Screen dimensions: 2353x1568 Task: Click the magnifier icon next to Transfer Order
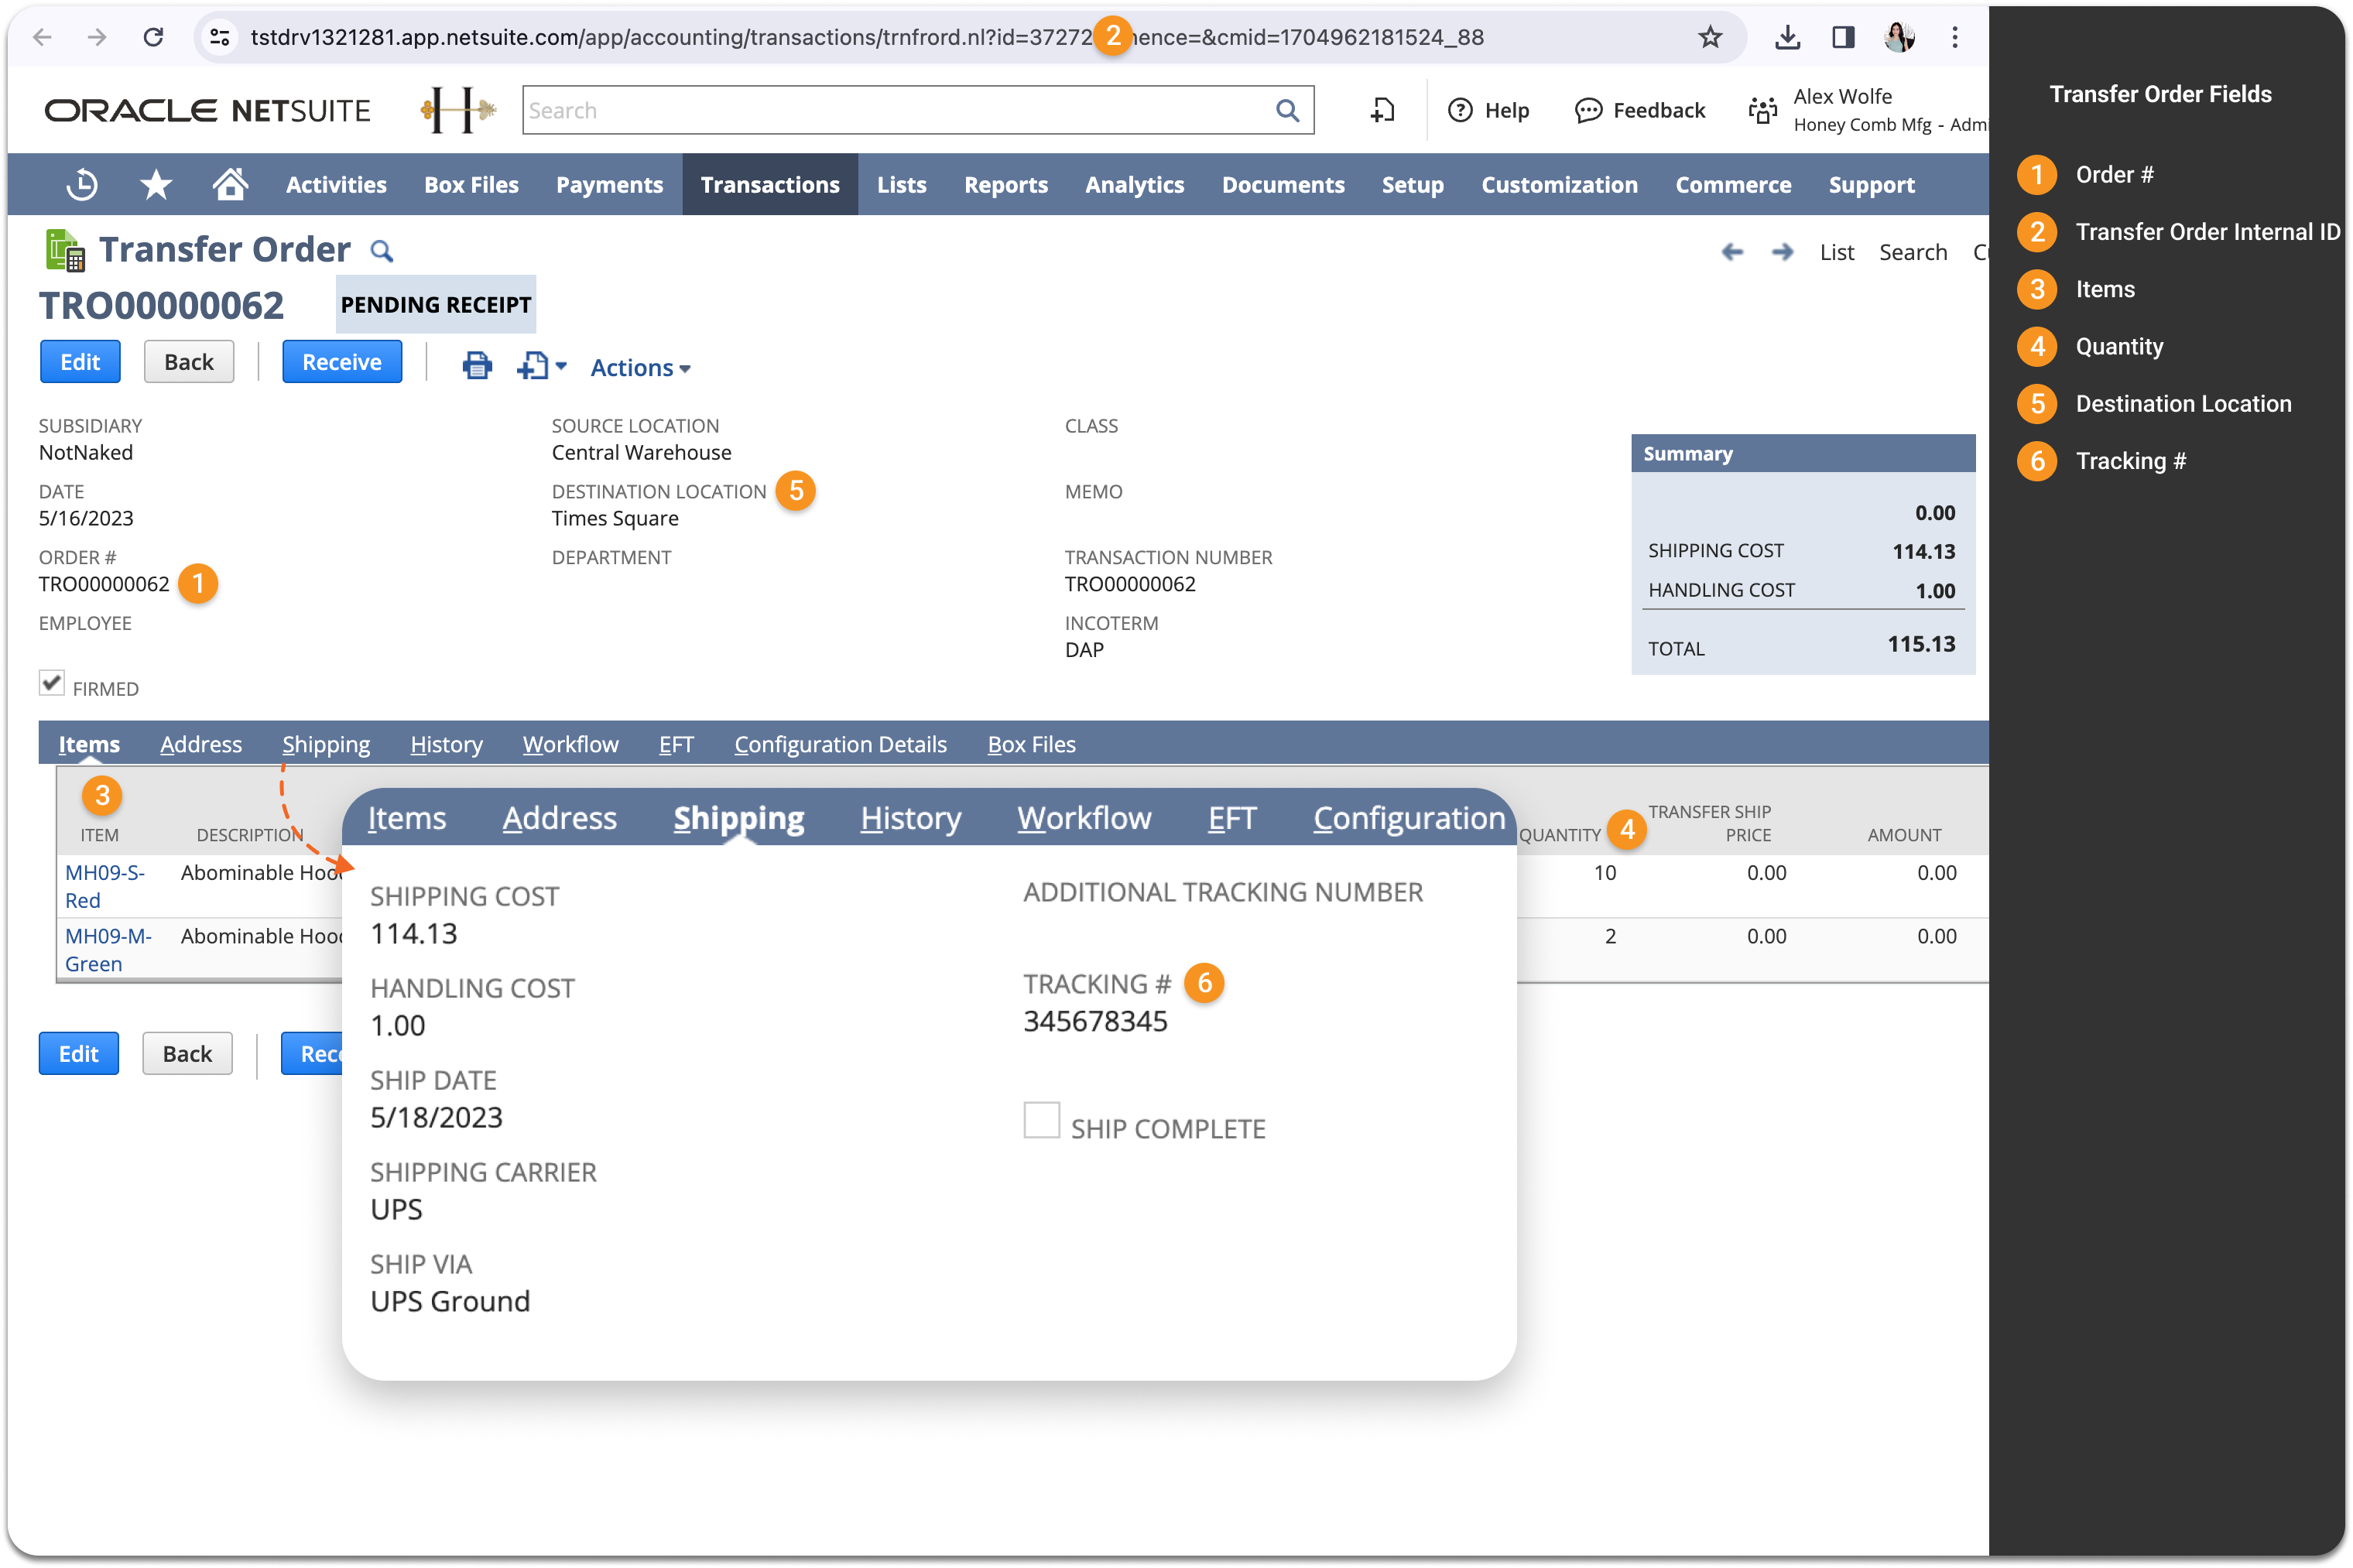point(381,251)
